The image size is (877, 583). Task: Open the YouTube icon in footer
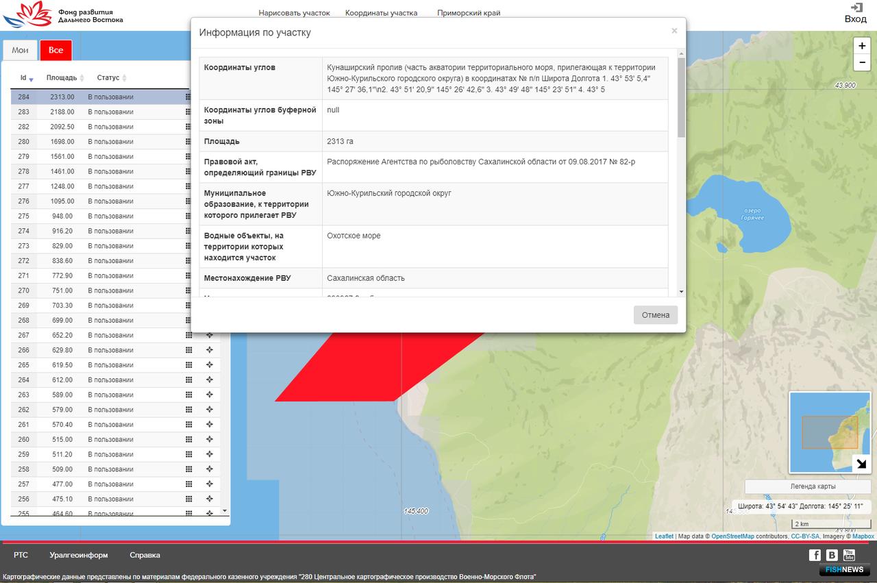point(850,555)
